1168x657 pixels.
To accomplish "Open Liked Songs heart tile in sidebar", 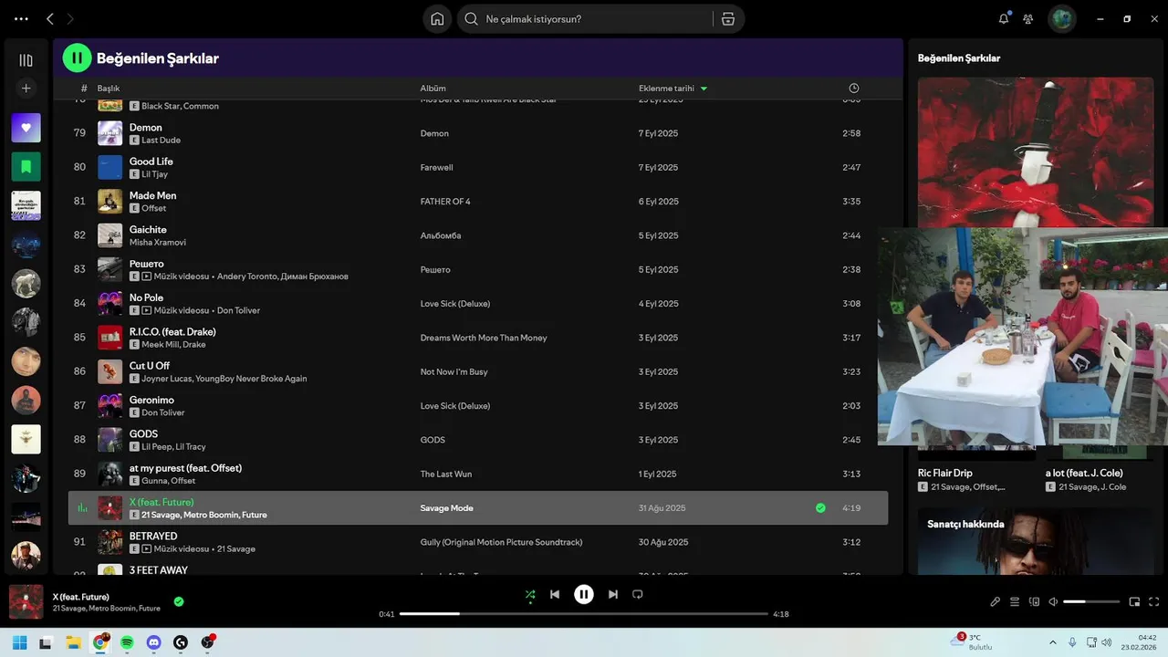I will pyautogui.click(x=26, y=128).
